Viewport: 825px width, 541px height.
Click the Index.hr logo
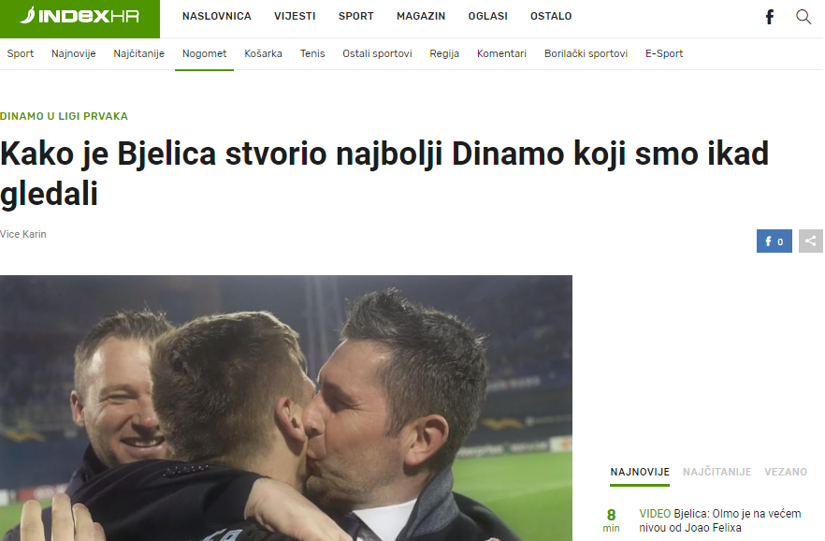pos(80,16)
